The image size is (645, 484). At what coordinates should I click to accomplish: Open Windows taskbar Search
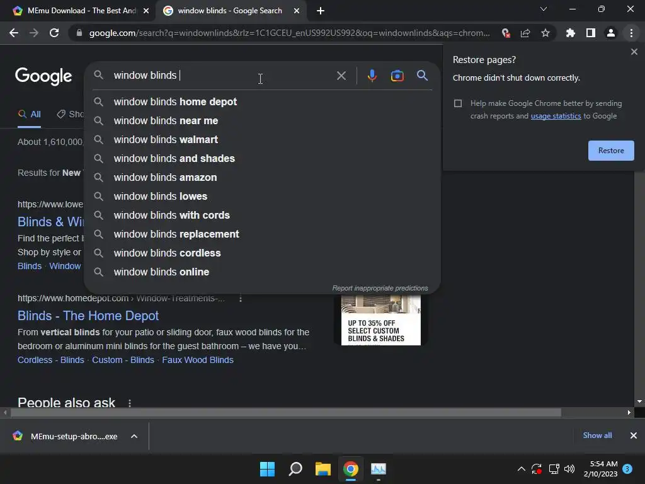click(295, 469)
